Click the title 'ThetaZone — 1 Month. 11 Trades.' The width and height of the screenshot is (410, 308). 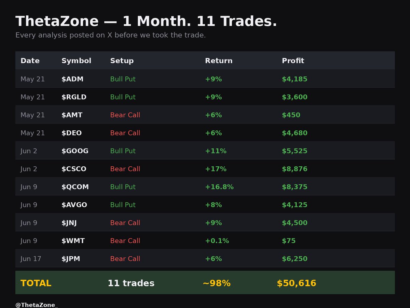[x=146, y=21]
